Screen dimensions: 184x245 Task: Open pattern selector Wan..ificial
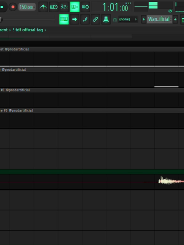(159, 19)
